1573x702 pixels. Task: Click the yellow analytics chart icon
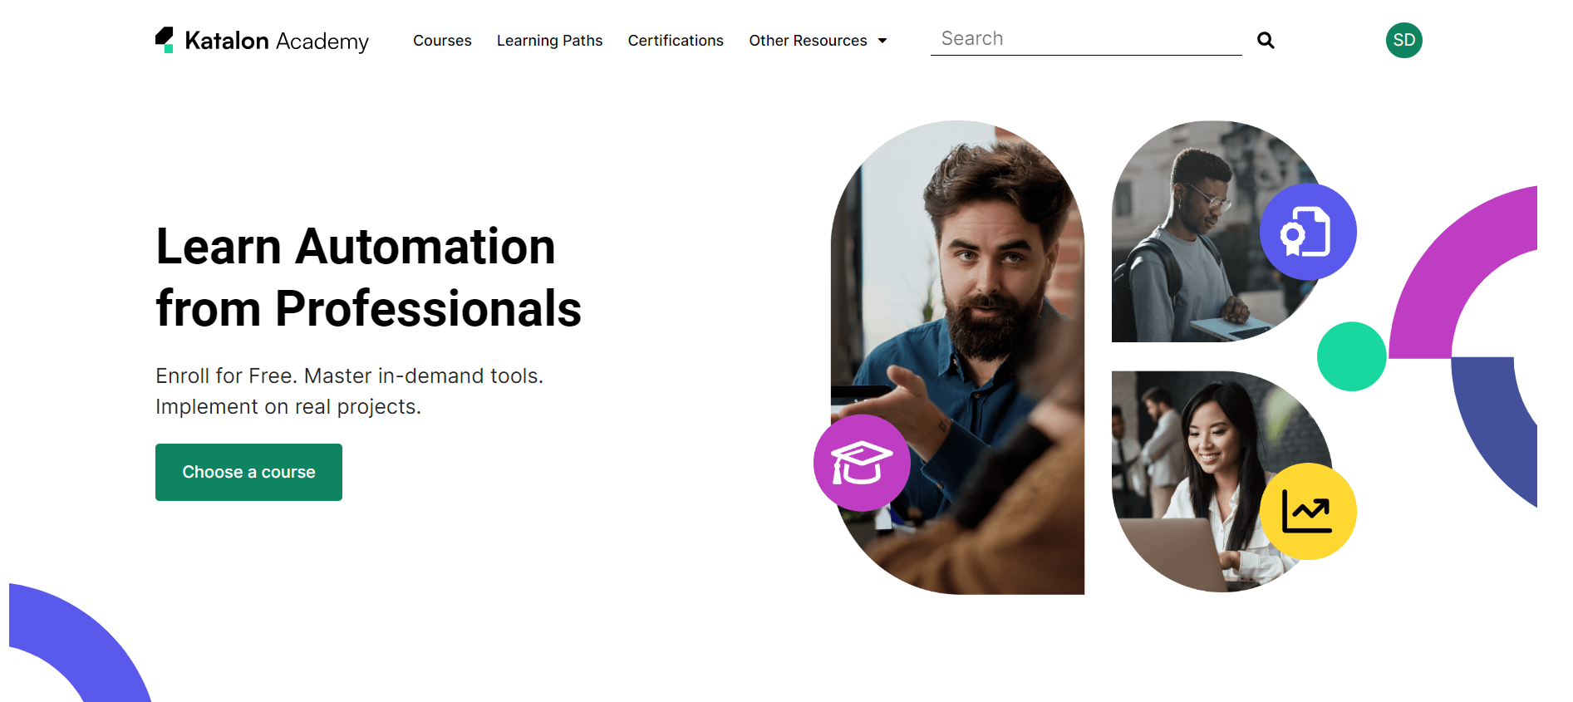(1307, 510)
